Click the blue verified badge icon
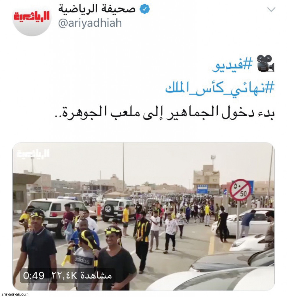The height and width of the screenshot is (297, 287). coord(145,9)
